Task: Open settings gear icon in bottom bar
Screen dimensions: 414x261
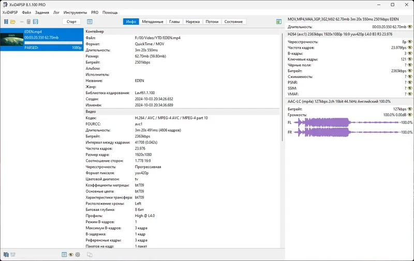Action: coord(78,254)
